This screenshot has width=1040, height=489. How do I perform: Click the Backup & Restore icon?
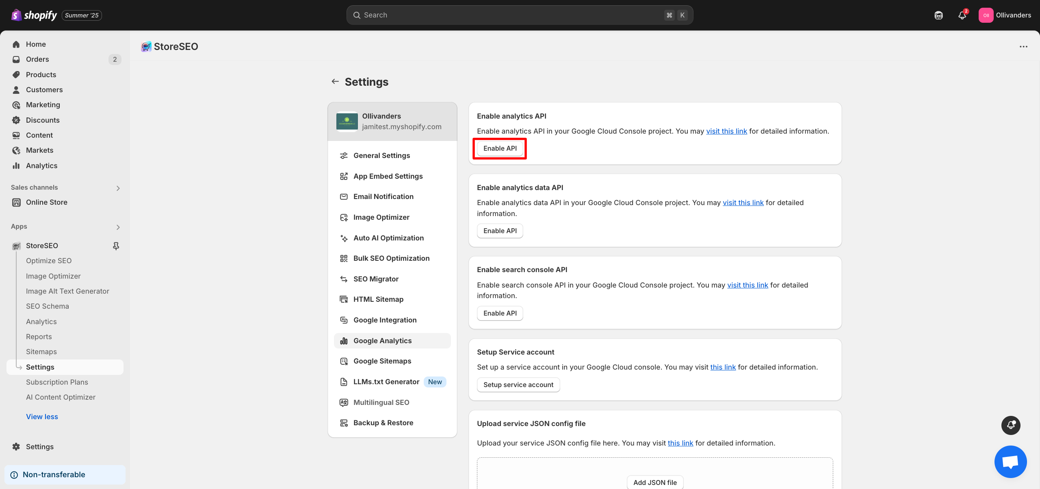point(344,423)
